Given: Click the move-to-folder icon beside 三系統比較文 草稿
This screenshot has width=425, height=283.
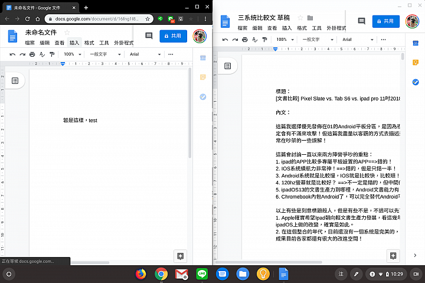Looking at the screenshot, I should (309, 18).
